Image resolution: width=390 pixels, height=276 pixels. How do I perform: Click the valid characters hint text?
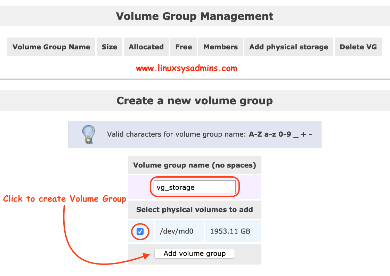pos(210,134)
